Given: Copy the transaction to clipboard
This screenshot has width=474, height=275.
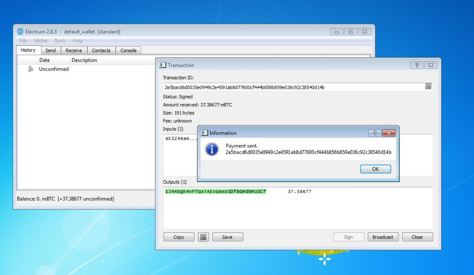Looking at the screenshot, I should click(179, 237).
